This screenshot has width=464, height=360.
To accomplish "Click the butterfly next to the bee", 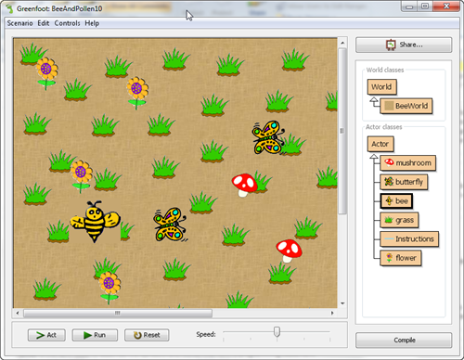I will (x=170, y=225).
